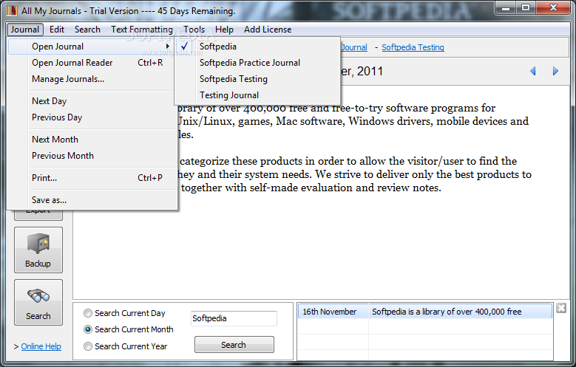This screenshot has width=576, height=367.
Task: Click the All My Journals app icon
Action: pos(12,10)
